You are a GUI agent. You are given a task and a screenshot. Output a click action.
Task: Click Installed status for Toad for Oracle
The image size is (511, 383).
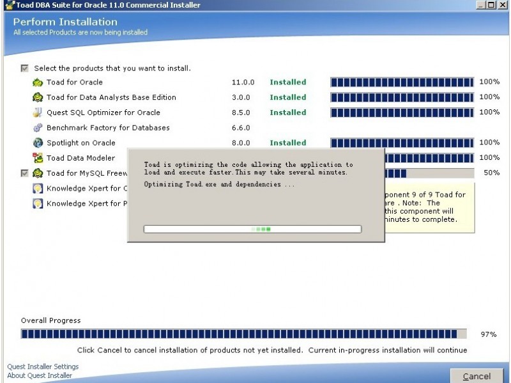[288, 82]
